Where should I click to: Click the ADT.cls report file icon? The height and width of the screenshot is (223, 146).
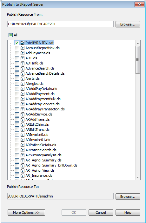(22, 58)
